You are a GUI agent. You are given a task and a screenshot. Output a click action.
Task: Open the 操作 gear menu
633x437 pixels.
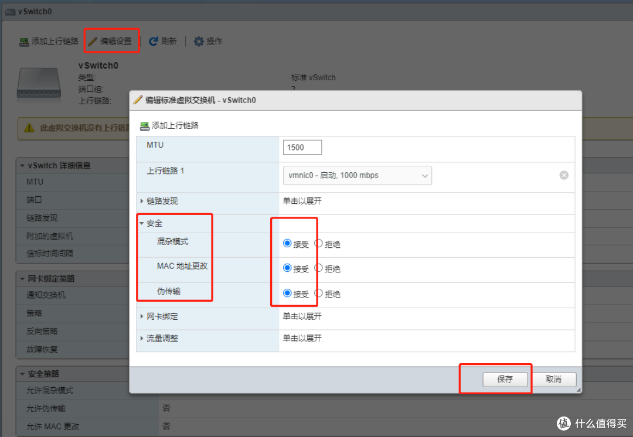coord(208,41)
